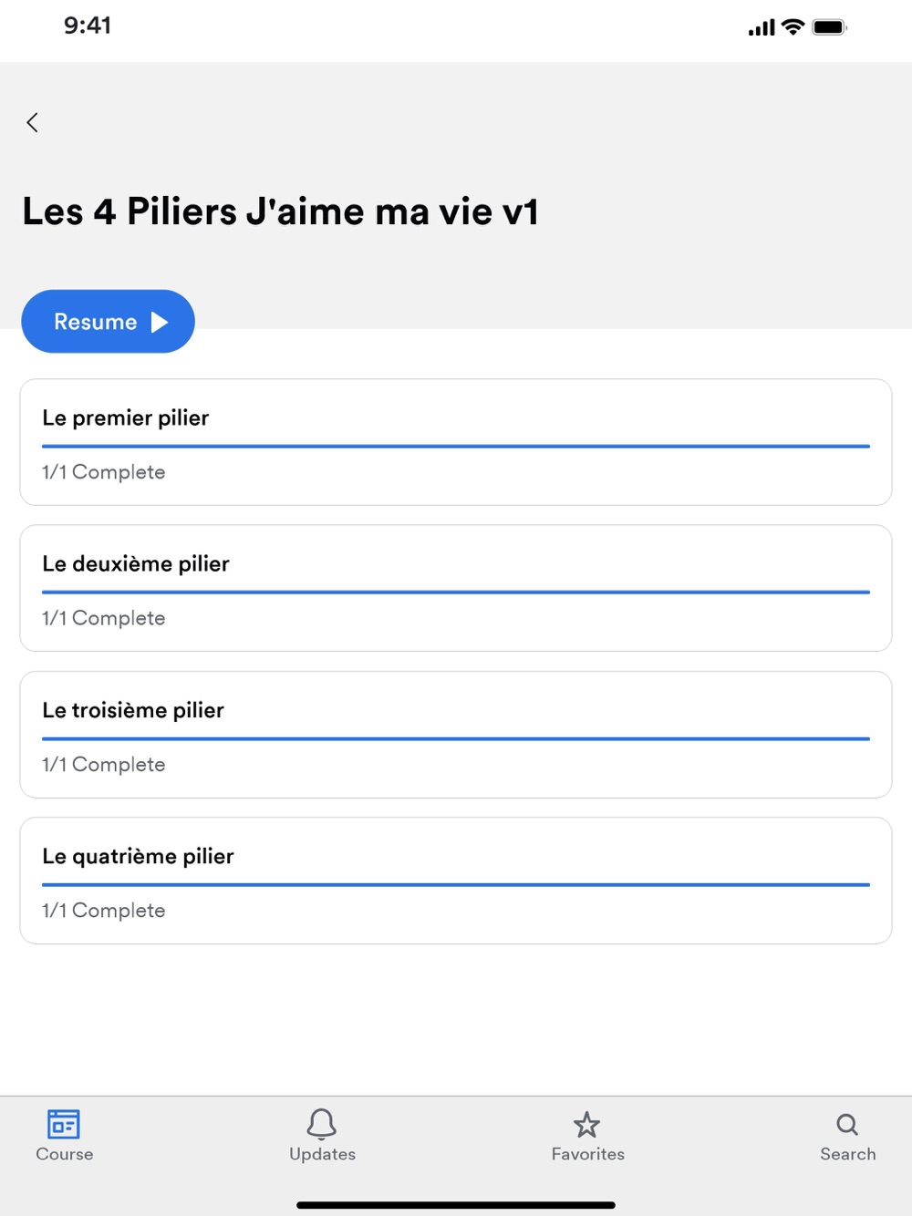Open the Le troisième pilier section

pyautogui.click(x=456, y=735)
